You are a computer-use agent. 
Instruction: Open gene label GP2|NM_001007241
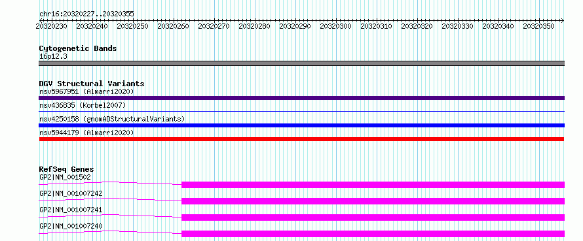click(71, 210)
